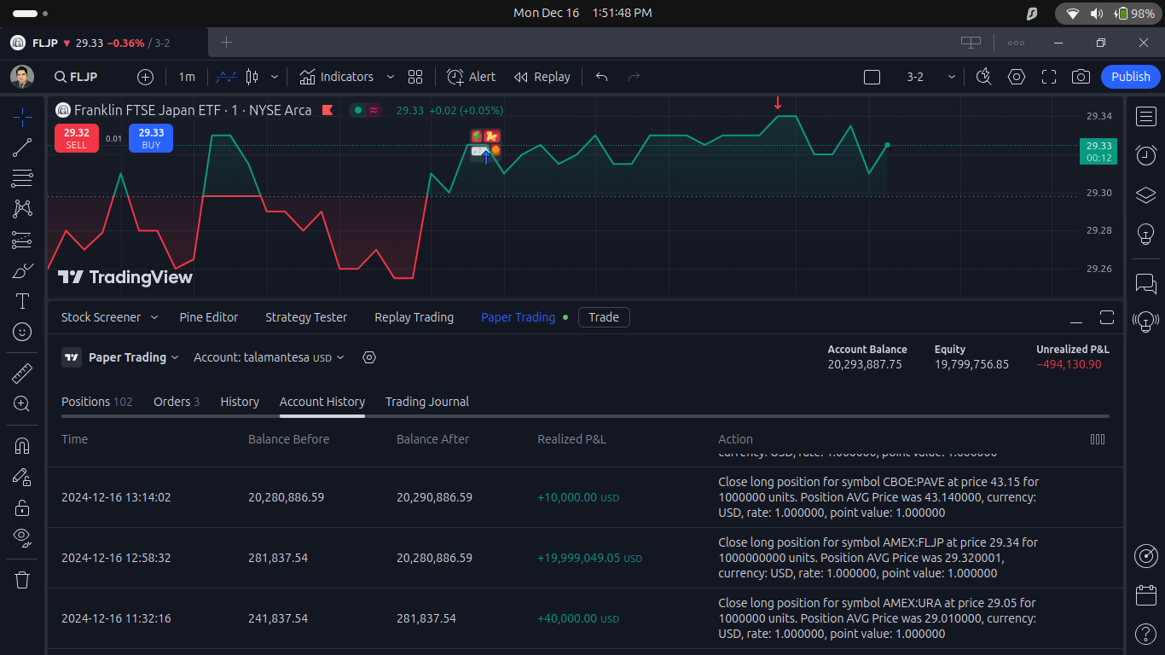Select the Text tool in left toolbar

[22, 301]
